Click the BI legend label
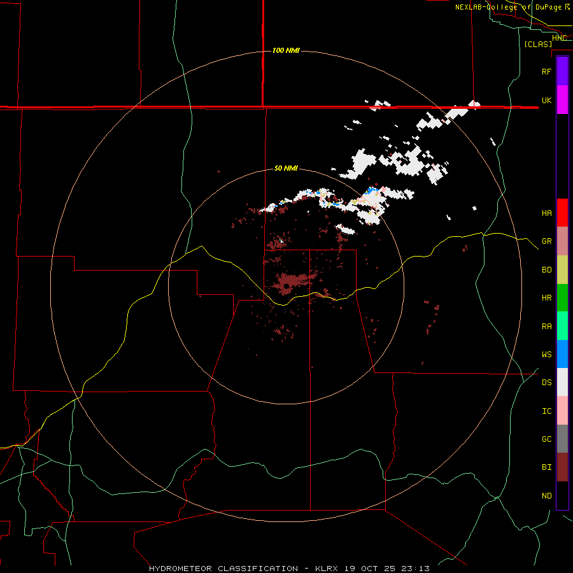 click(547, 467)
